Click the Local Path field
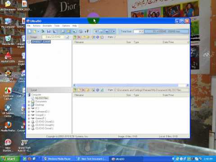Screen dimensions: 216x162 (x=151, y=90)
